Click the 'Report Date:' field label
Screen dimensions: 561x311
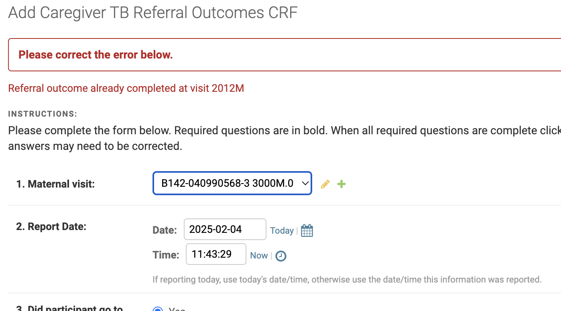click(51, 226)
